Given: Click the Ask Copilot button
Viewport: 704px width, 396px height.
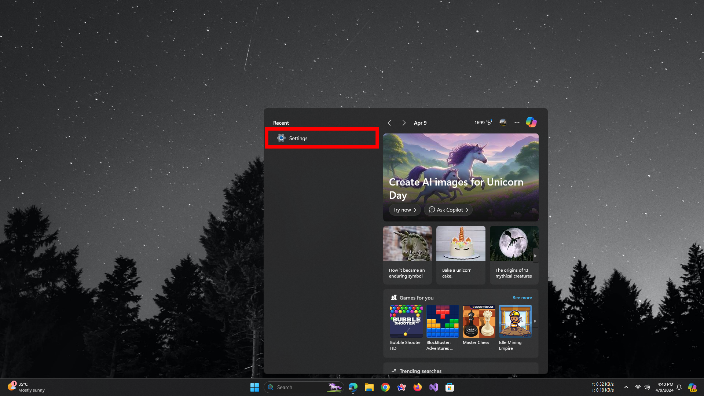Looking at the screenshot, I should point(448,210).
